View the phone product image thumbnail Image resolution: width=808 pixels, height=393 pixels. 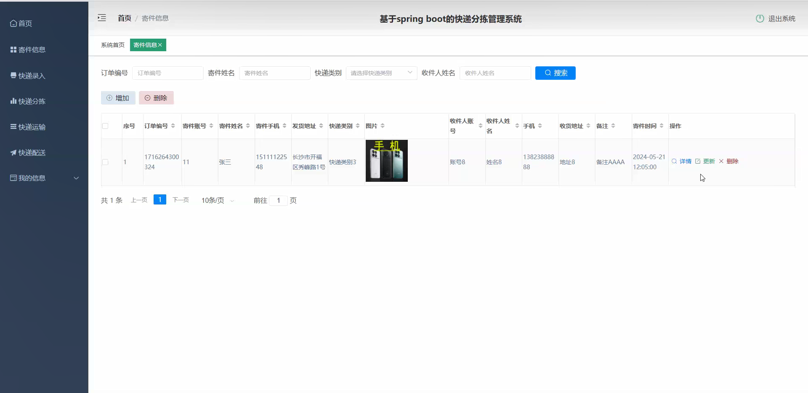[386, 161]
